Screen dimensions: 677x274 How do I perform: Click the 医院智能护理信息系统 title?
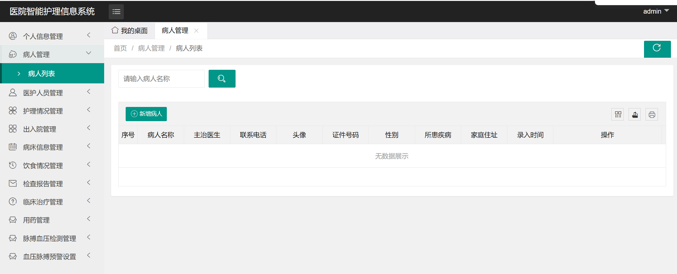tap(52, 11)
